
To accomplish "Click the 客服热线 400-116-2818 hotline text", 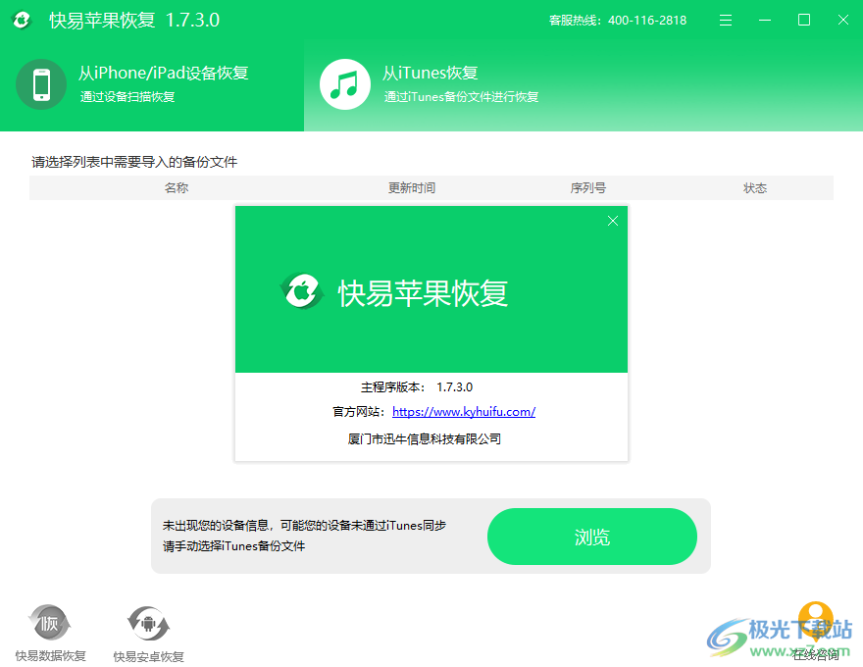I will pos(618,21).
